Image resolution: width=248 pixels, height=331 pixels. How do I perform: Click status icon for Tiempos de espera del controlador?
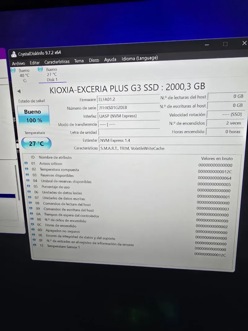[x=31, y=214]
